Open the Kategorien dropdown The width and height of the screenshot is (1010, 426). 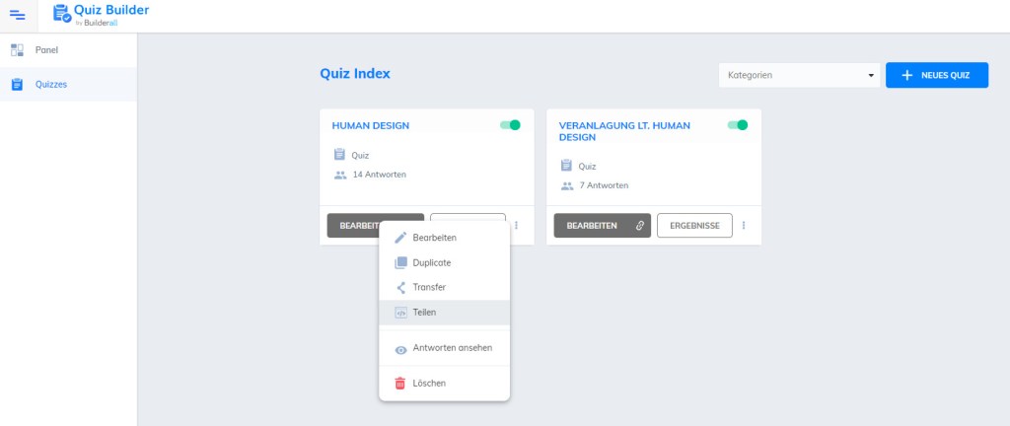[x=800, y=75]
